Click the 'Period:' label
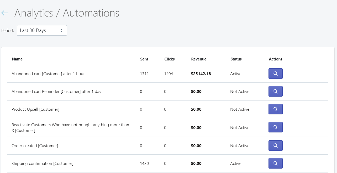The height and width of the screenshot is (173, 337). point(8,31)
